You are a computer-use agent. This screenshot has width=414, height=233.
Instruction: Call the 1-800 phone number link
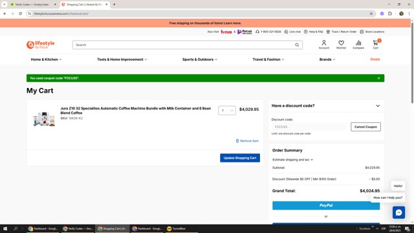pos(268,32)
